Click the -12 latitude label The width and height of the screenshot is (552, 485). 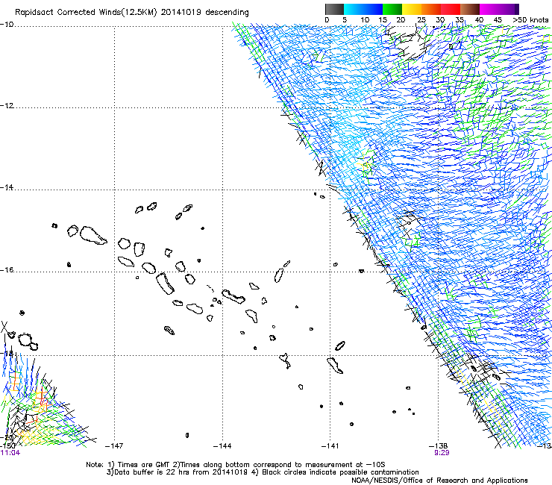click(7, 106)
